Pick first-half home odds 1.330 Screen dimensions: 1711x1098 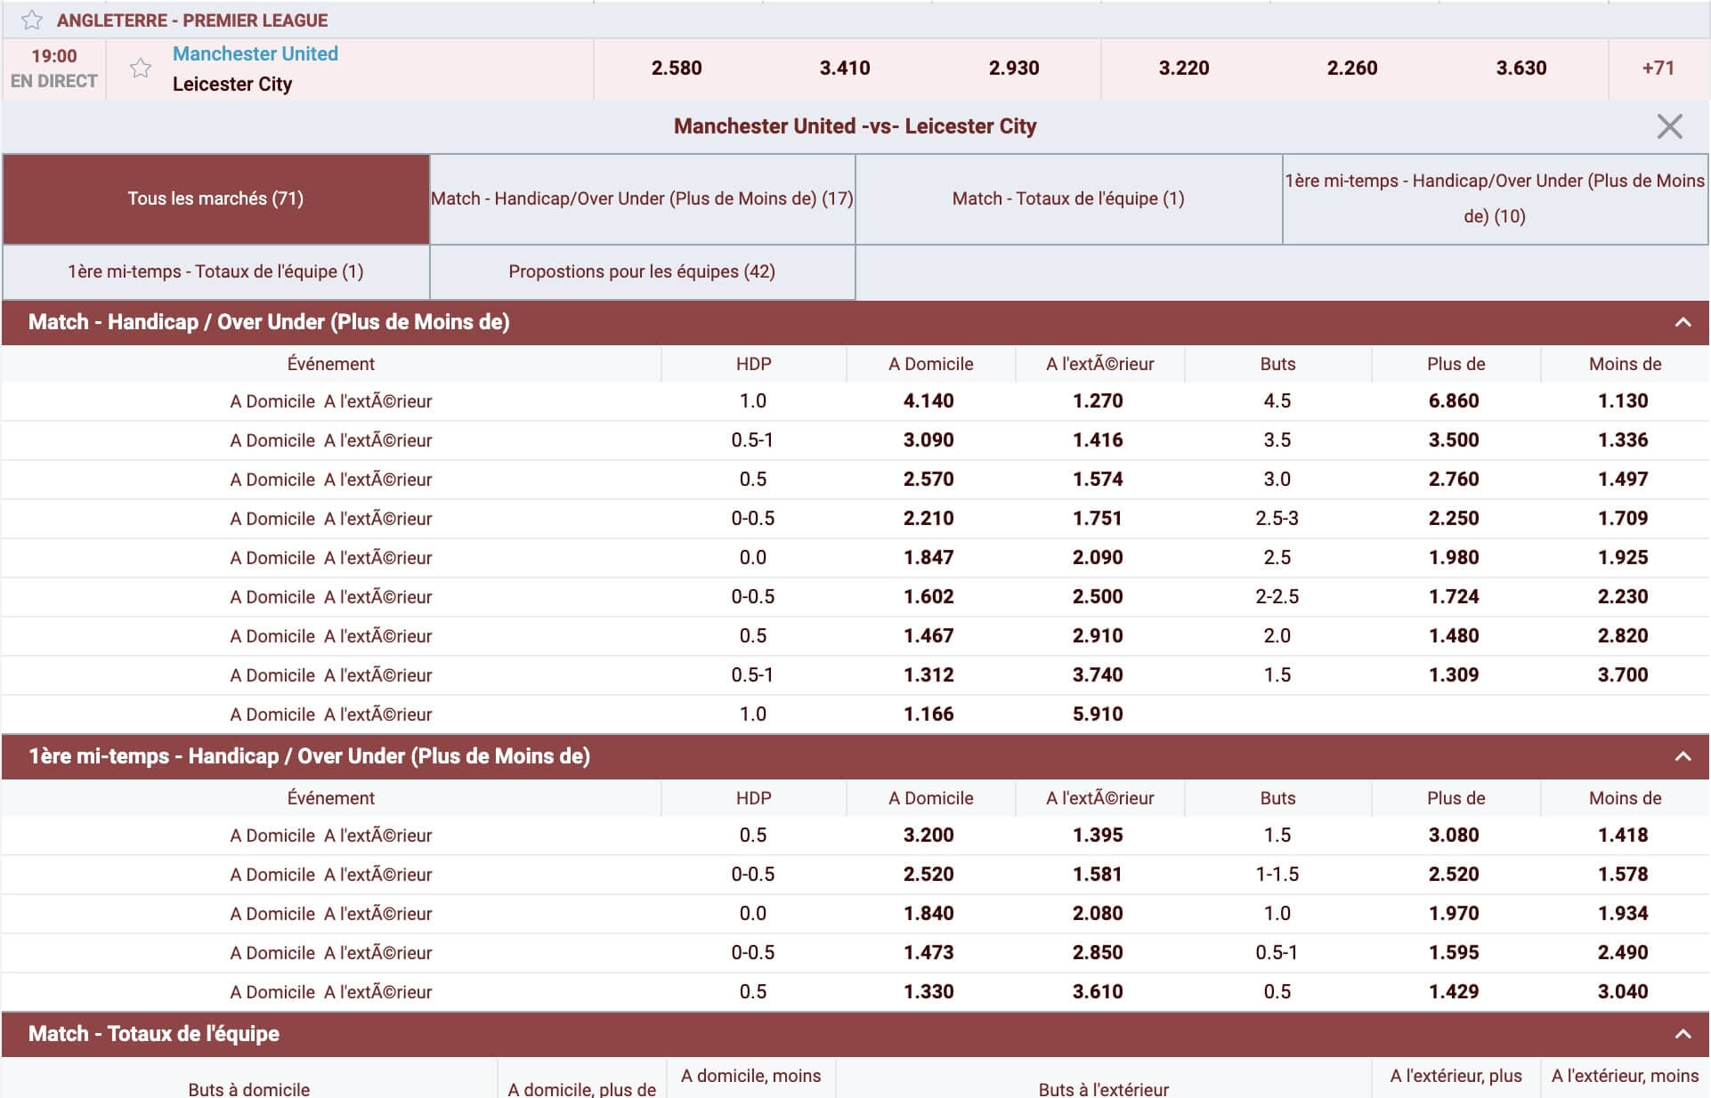point(928,991)
